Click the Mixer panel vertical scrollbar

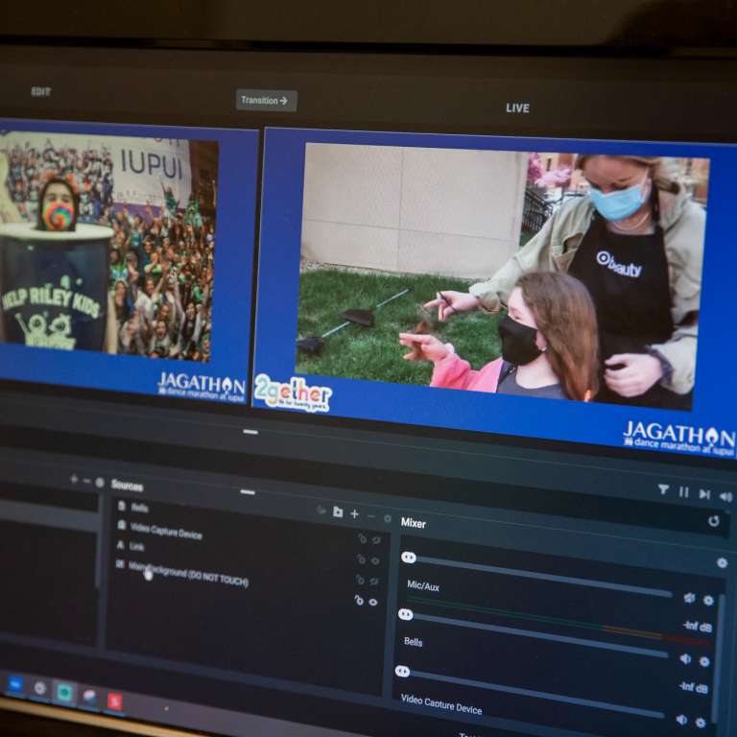[x=718, y=658]
